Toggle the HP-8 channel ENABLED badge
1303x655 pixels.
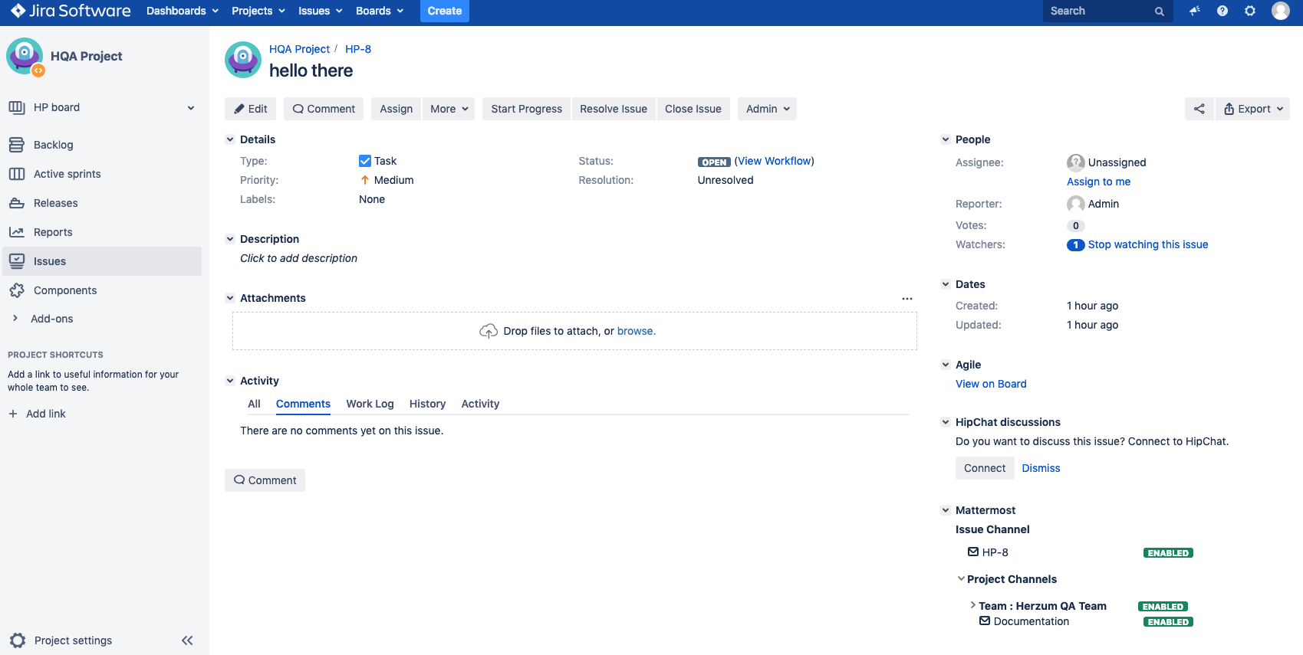(1168, 553)
